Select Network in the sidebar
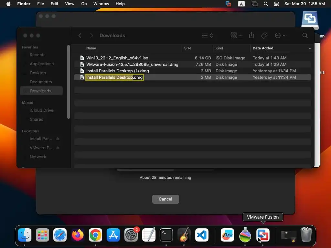 click(41, 157)
